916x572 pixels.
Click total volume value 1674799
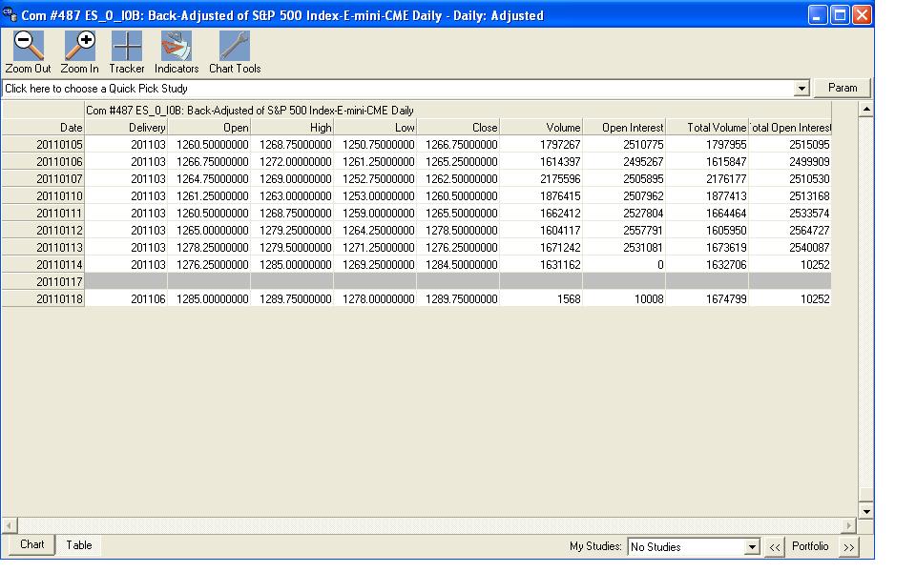tap(707, 298)
